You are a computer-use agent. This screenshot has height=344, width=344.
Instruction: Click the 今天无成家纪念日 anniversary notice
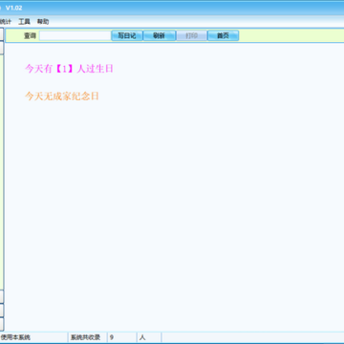point(62,97)
